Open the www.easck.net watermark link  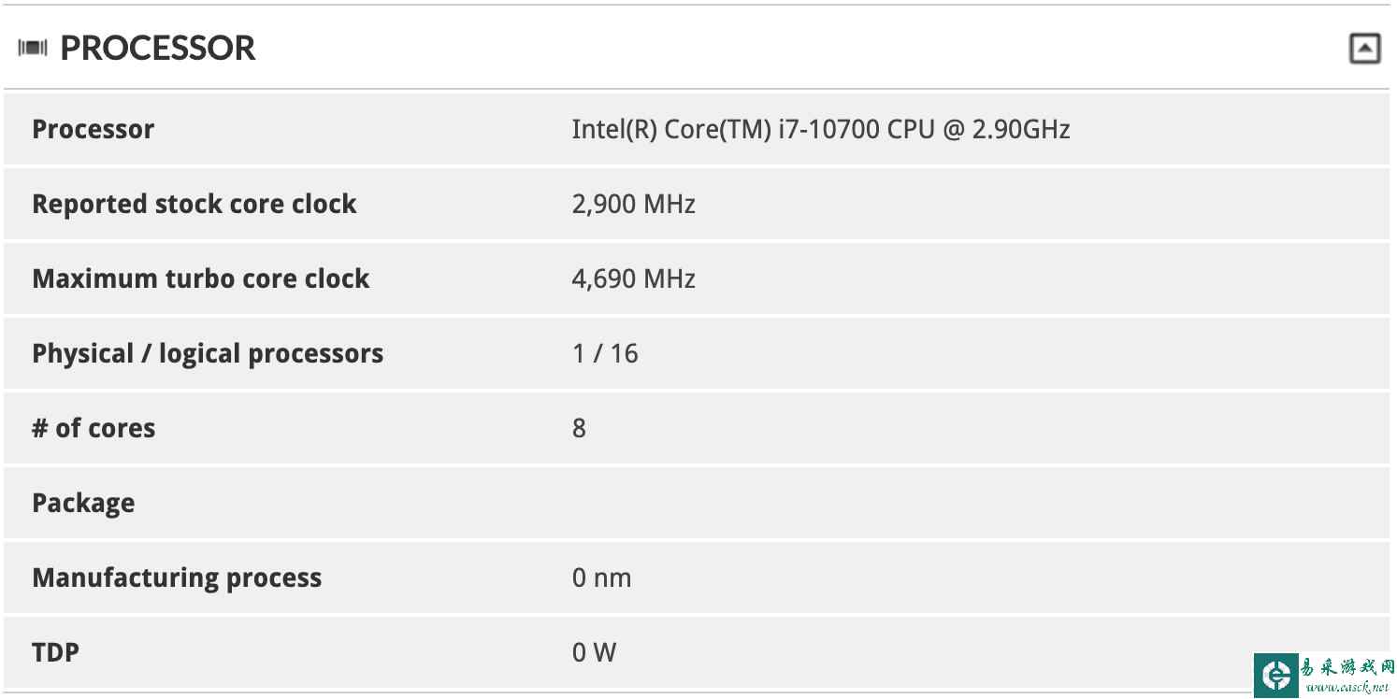click(1347, 689)
